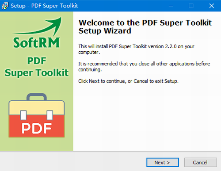Click the disabled maximize button
This screenshot has height=171, width=221.
(191, 6)
